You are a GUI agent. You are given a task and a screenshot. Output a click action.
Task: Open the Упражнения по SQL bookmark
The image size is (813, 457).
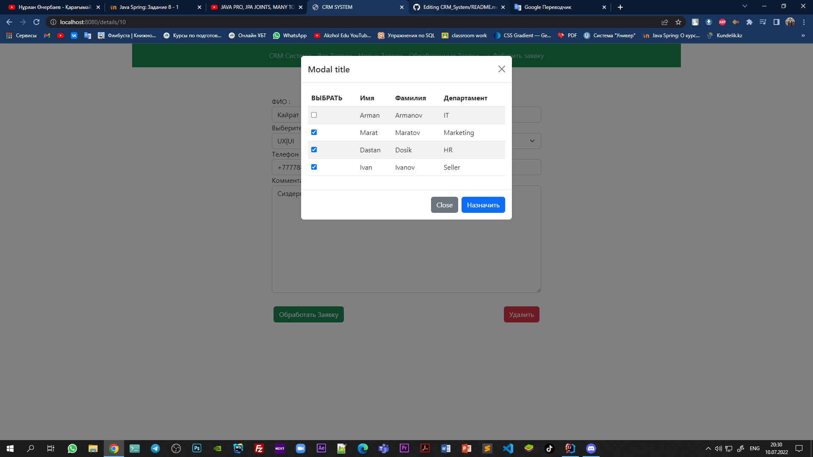(406, 36)
